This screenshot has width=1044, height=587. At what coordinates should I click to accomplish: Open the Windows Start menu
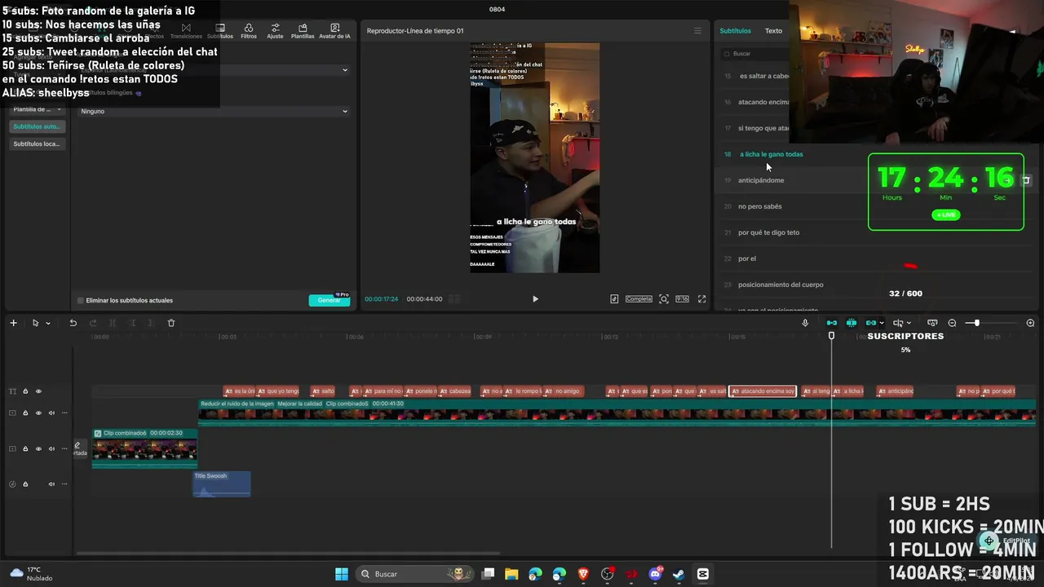[x=342, y=574]
